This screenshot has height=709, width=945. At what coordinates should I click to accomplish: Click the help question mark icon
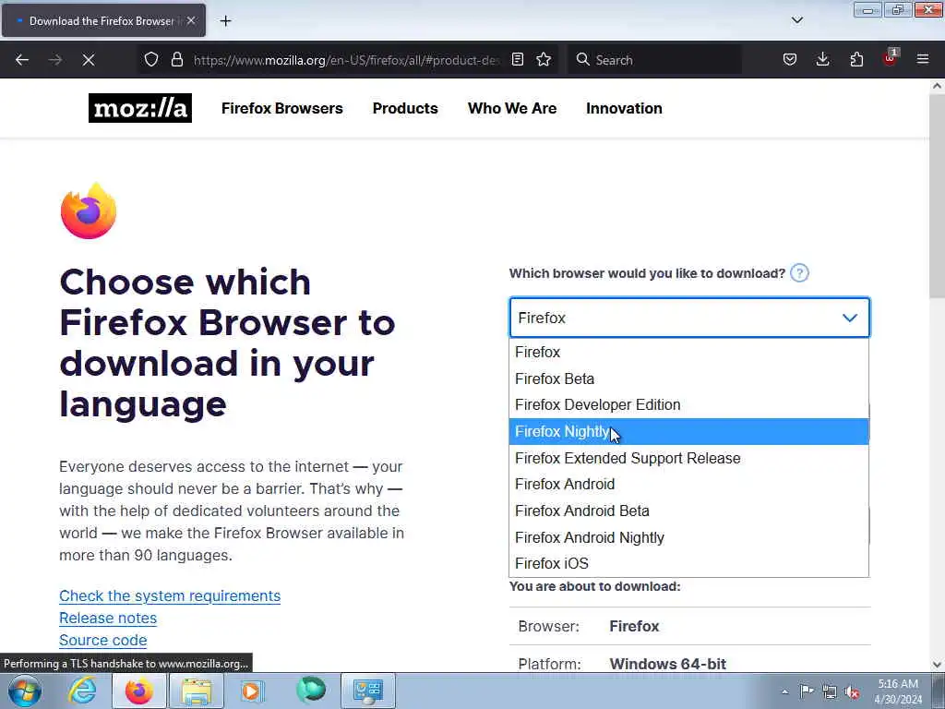point(799,273)
